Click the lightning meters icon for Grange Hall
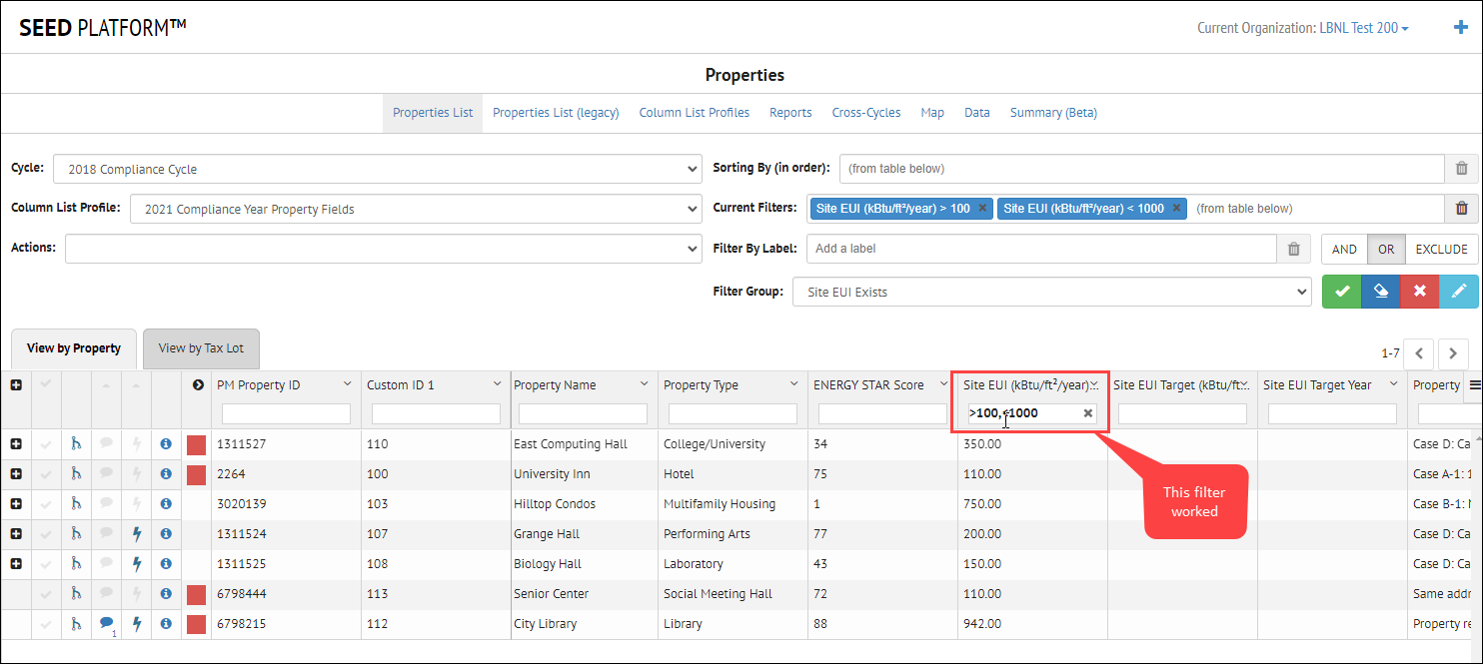The width and height of the screenshot is (1483, 664). click(136, 533)
